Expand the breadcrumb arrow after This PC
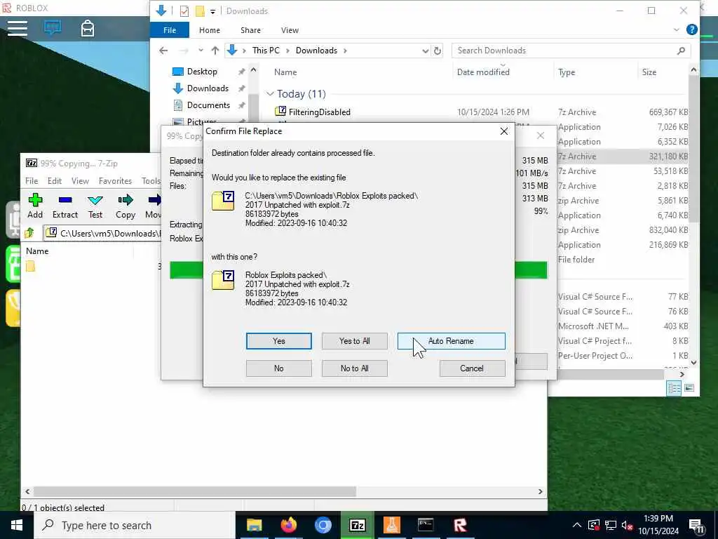Image resolution: width=718 pixels, height=539 pixels. click(287, 51)
